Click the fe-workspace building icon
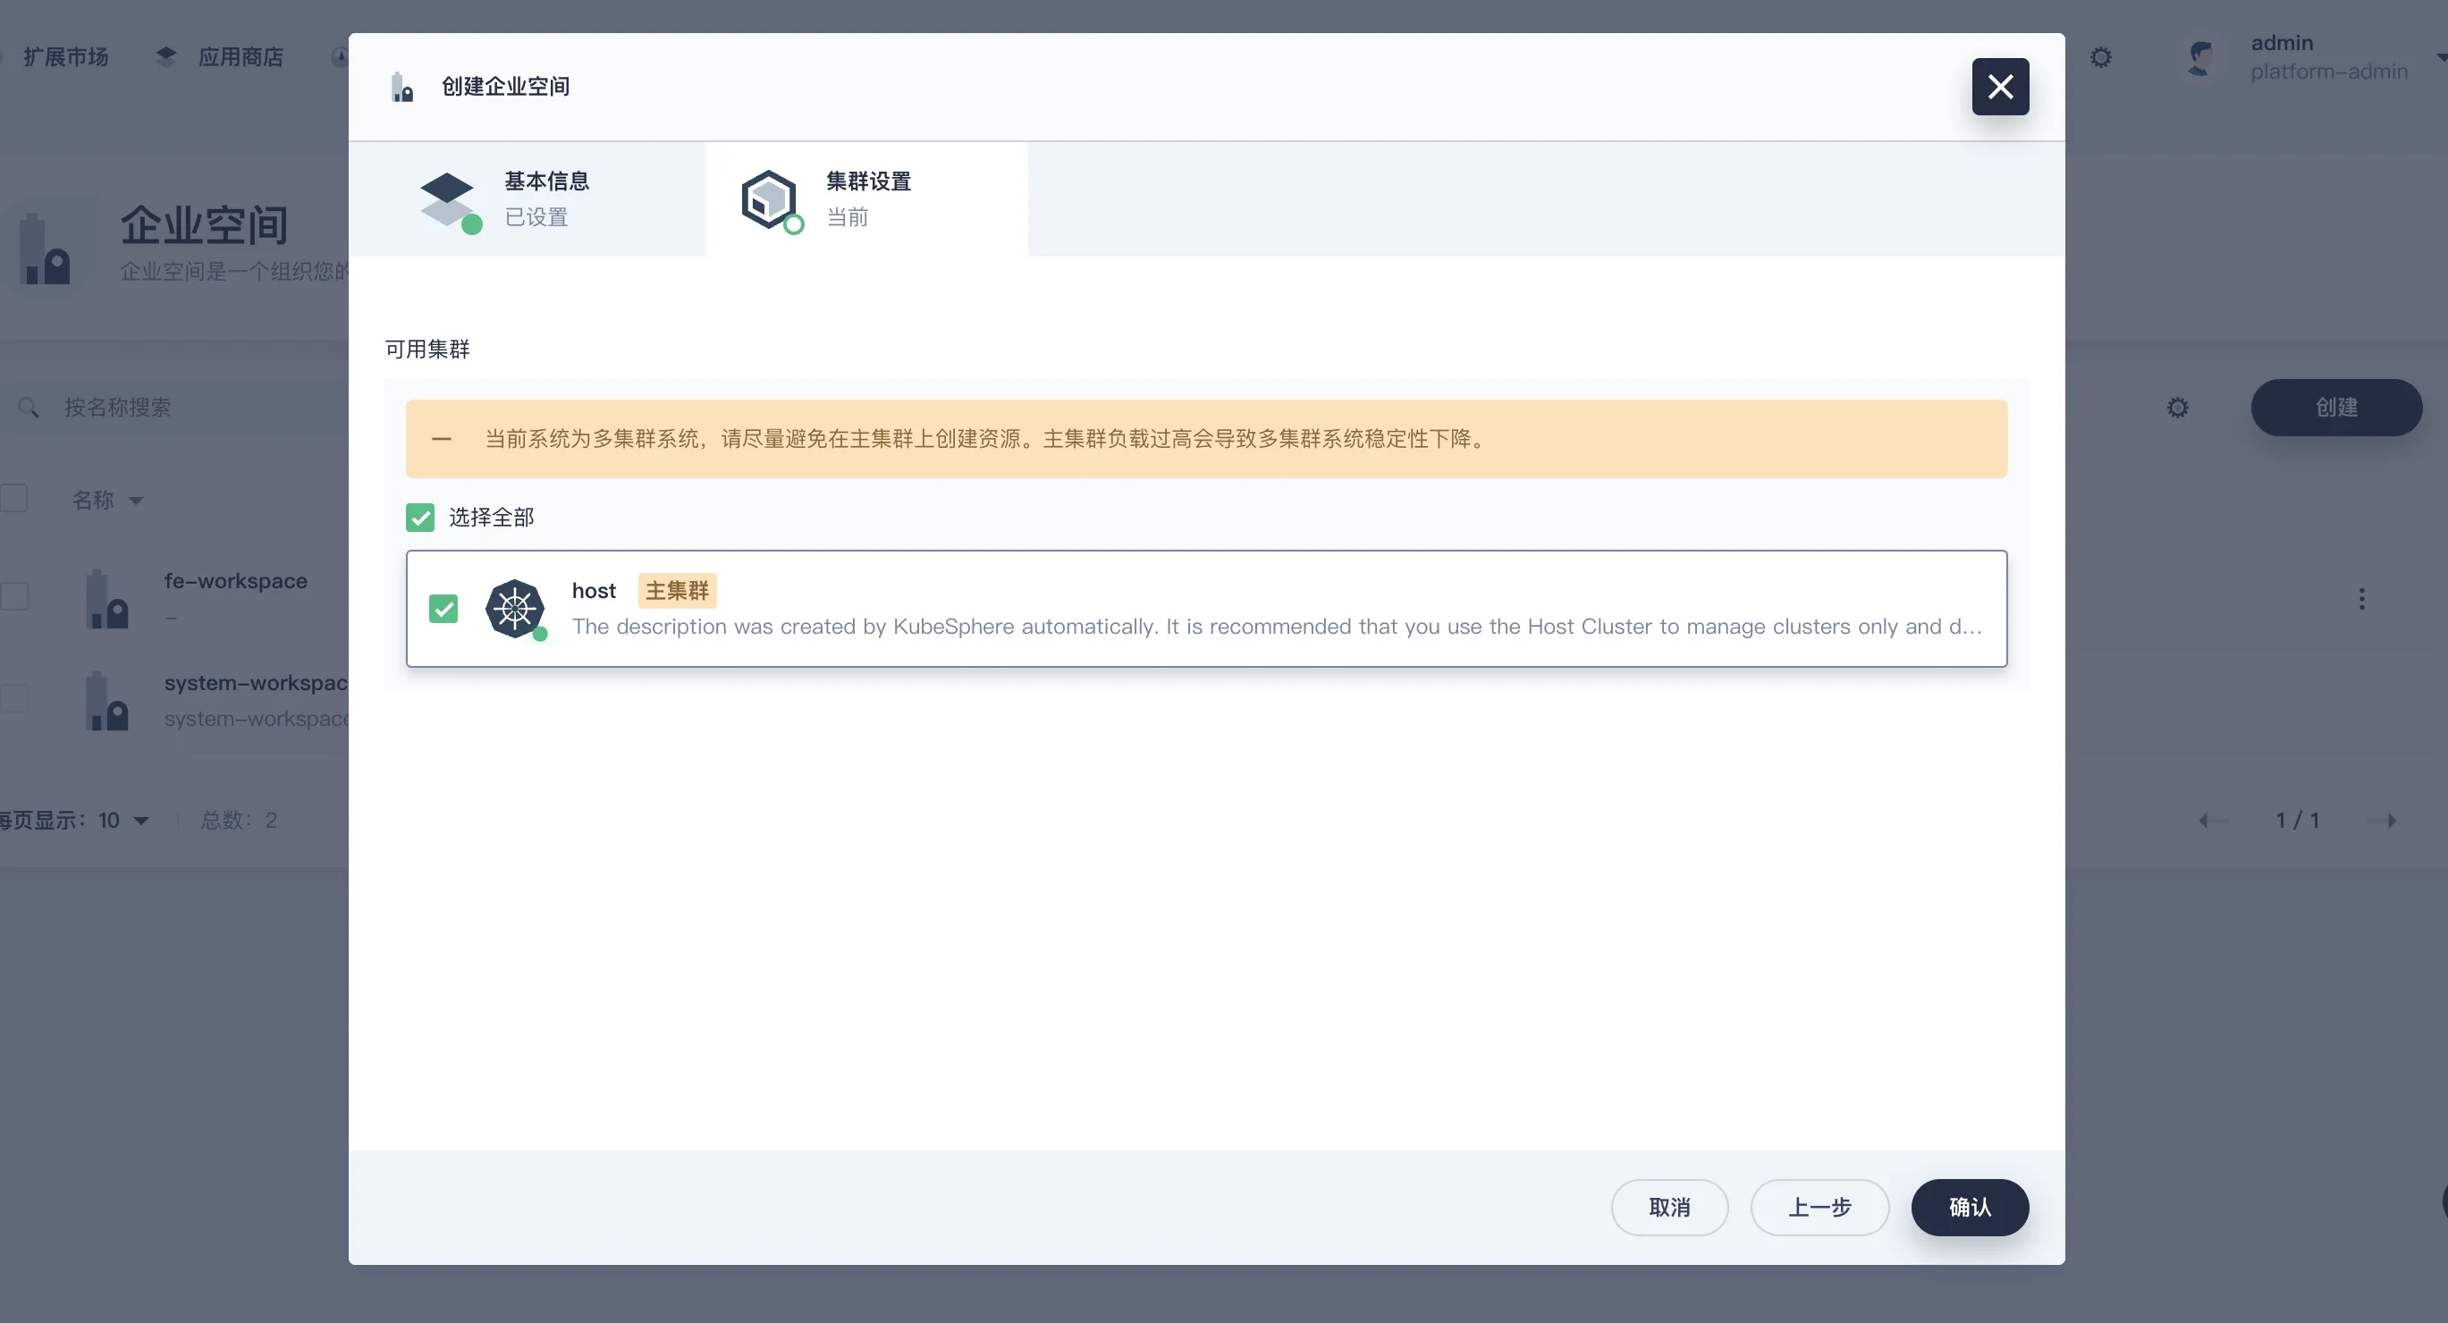This screenshot has width=2448, height=1323. point(107,599)
